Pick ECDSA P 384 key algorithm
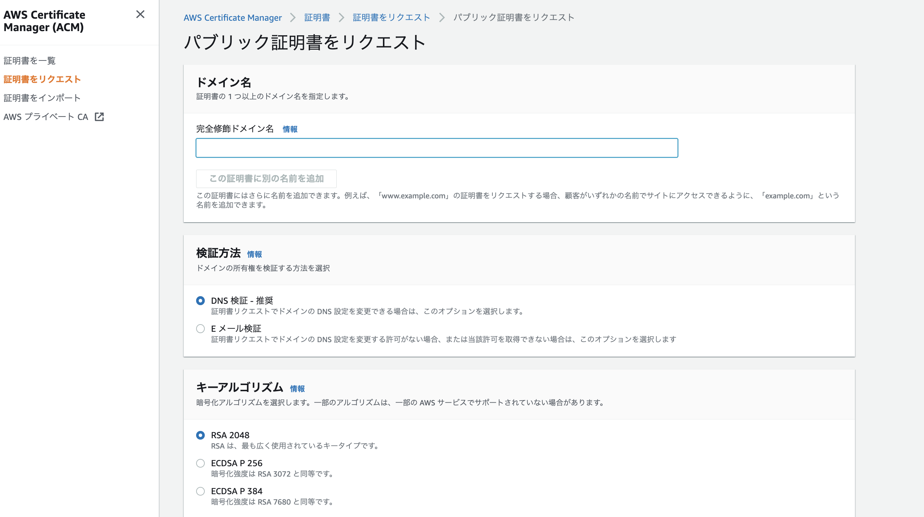Screen dimensions: 924x517 (201, 491)
